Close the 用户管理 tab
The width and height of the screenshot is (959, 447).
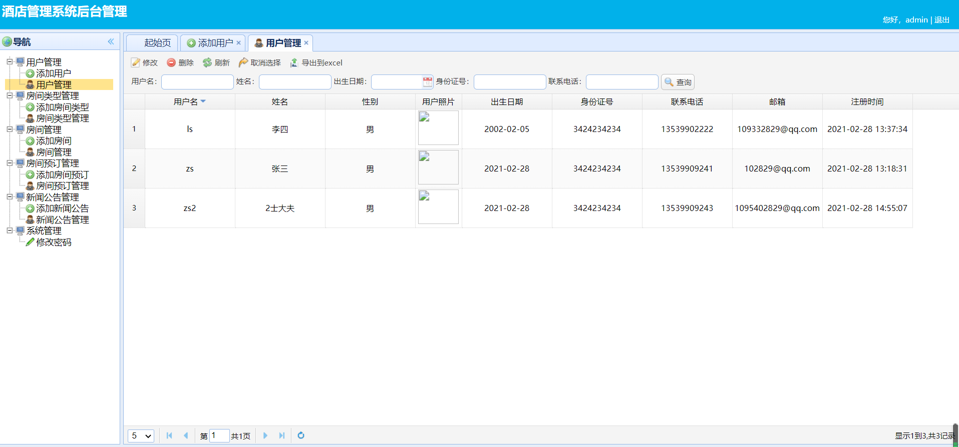[x=306, y=43]
